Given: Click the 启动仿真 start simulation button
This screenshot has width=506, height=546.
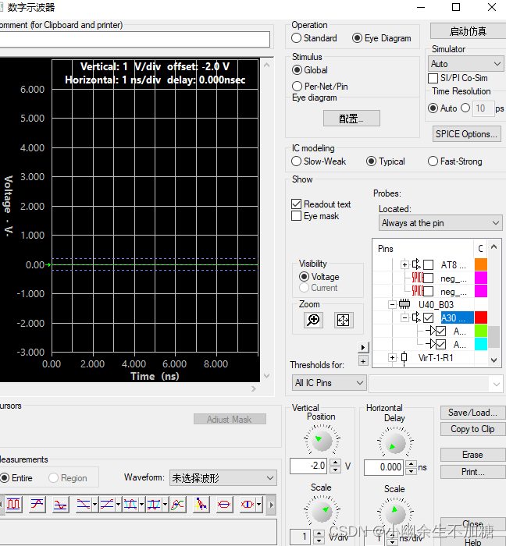Looking at the screenshot, I should (468, 31).
